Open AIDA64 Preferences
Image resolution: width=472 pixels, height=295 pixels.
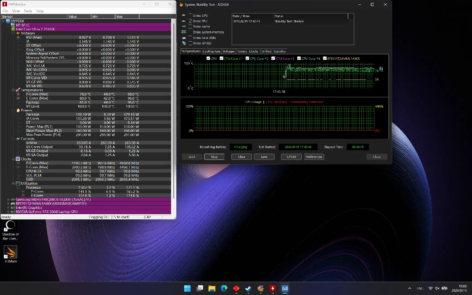[314, 157]
